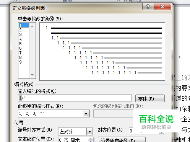Click the 1.1.1.1.1.1.1 level preview line
The height and width of the screenshot is (142, 190).
click(121, 63)
